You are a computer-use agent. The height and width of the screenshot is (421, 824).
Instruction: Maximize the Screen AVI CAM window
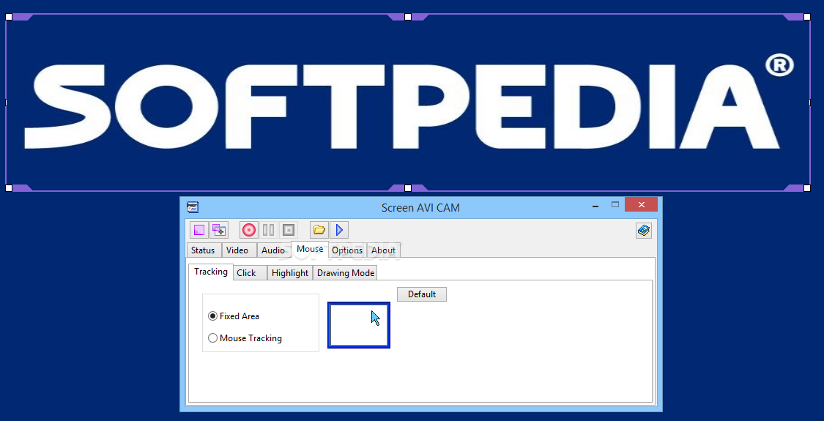pyautogui.click(x=615, y=204)
